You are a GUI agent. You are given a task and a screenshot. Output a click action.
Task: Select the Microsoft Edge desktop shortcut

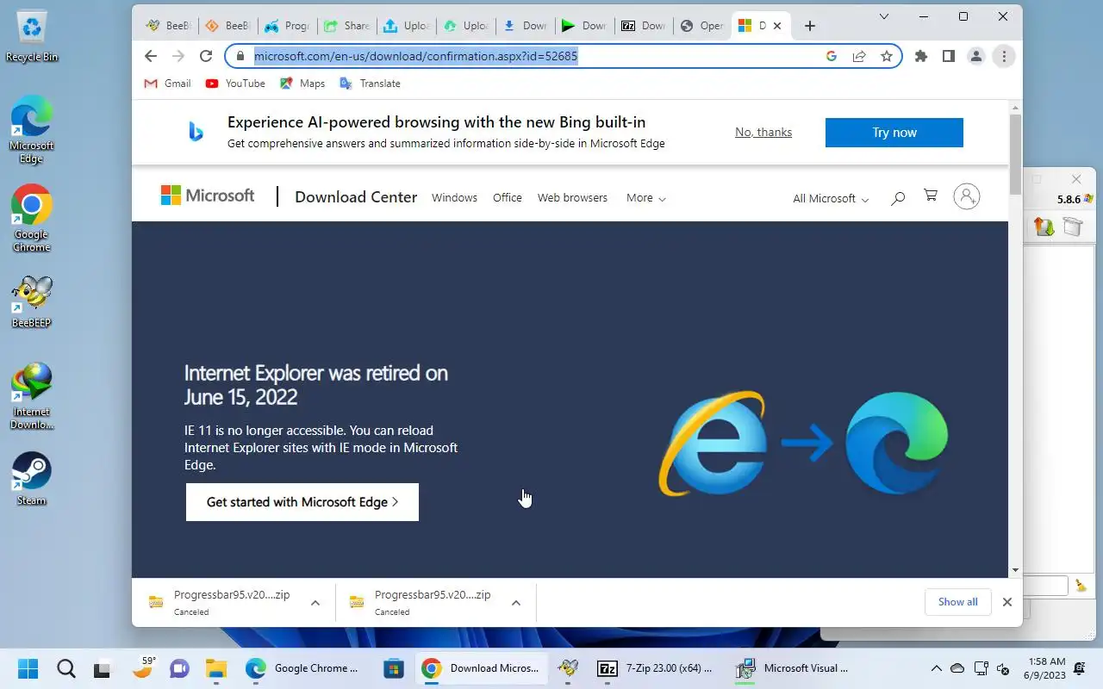(32, 129)
